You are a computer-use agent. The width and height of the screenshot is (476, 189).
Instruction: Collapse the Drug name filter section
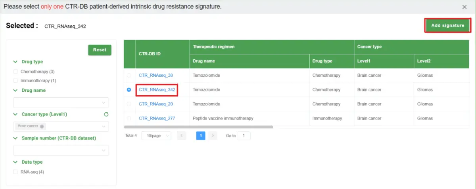point(15,91)
